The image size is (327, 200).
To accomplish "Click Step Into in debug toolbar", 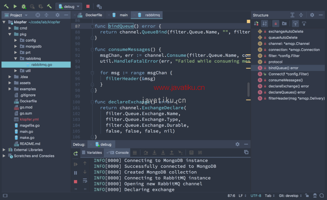I will tap(154, 153).
